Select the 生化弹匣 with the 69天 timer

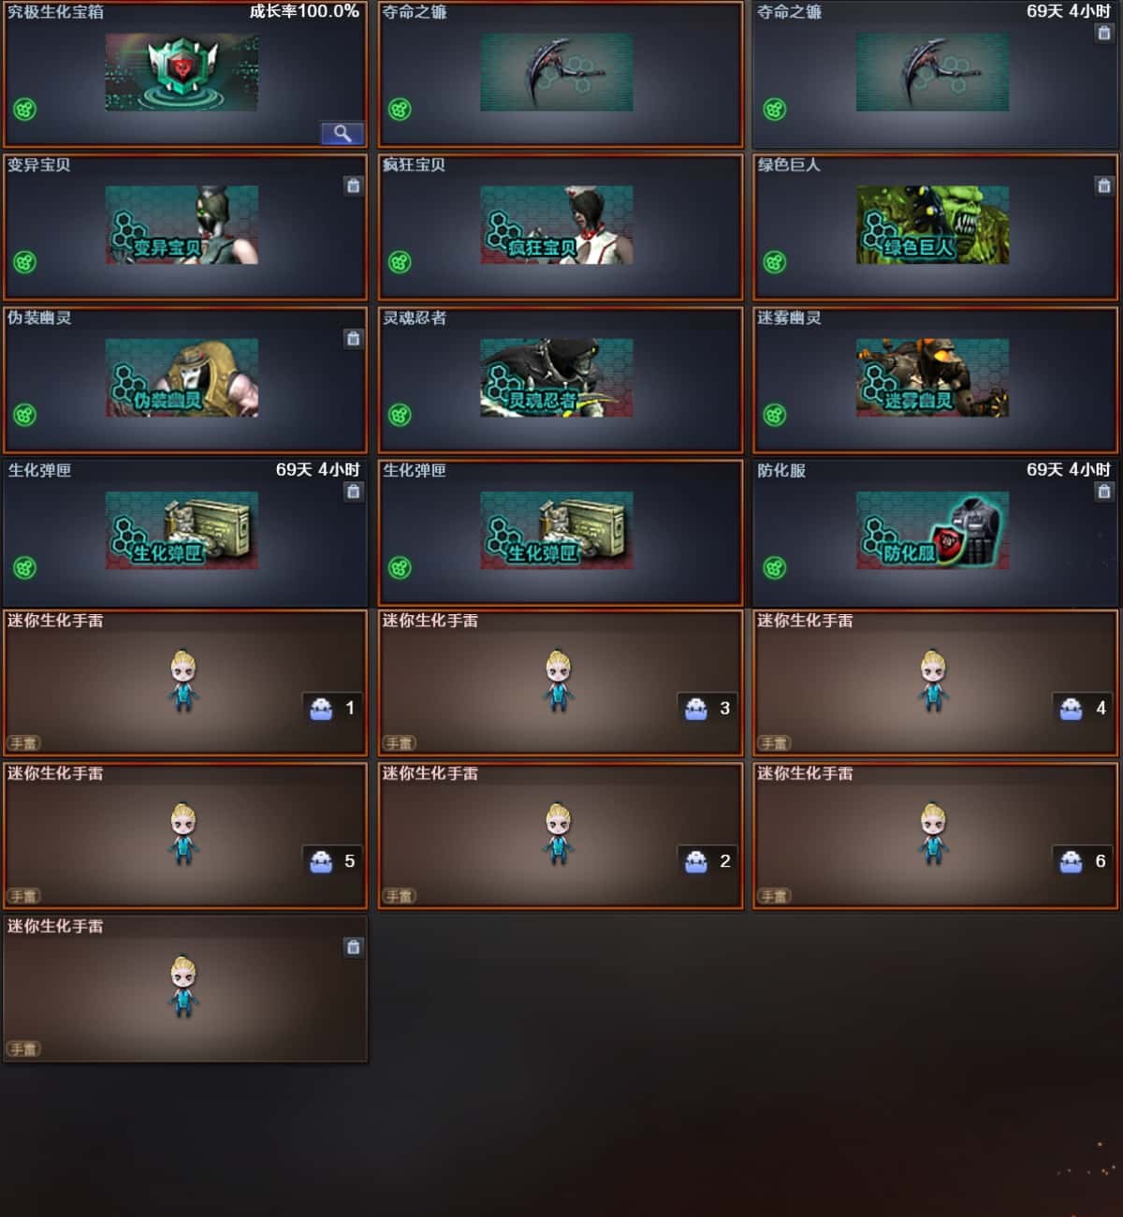184,532
